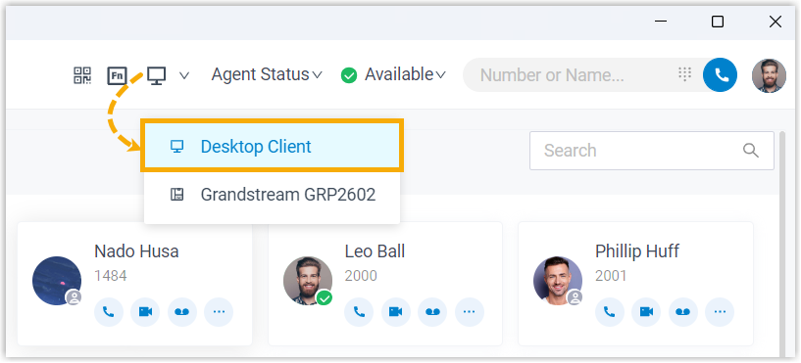
Task: Click extension number 2000
Action: [361, 276]
